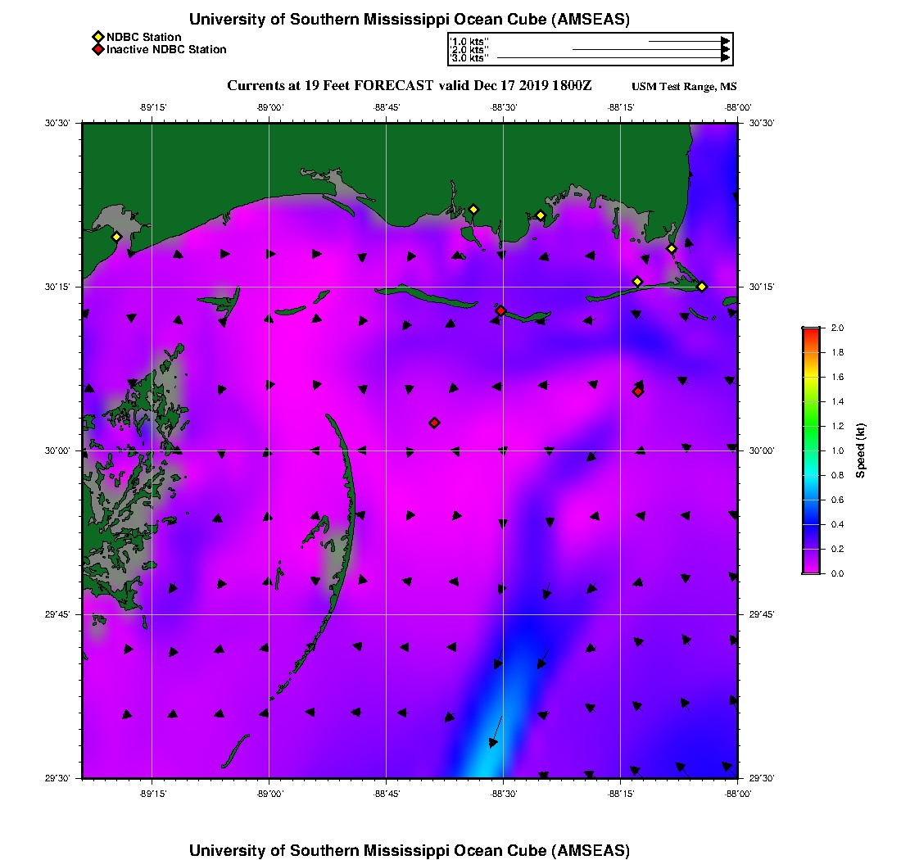This screenshot has height=860, width=901.
Task: Select the southernmost red inactive station marker
Action: (434, 423)
